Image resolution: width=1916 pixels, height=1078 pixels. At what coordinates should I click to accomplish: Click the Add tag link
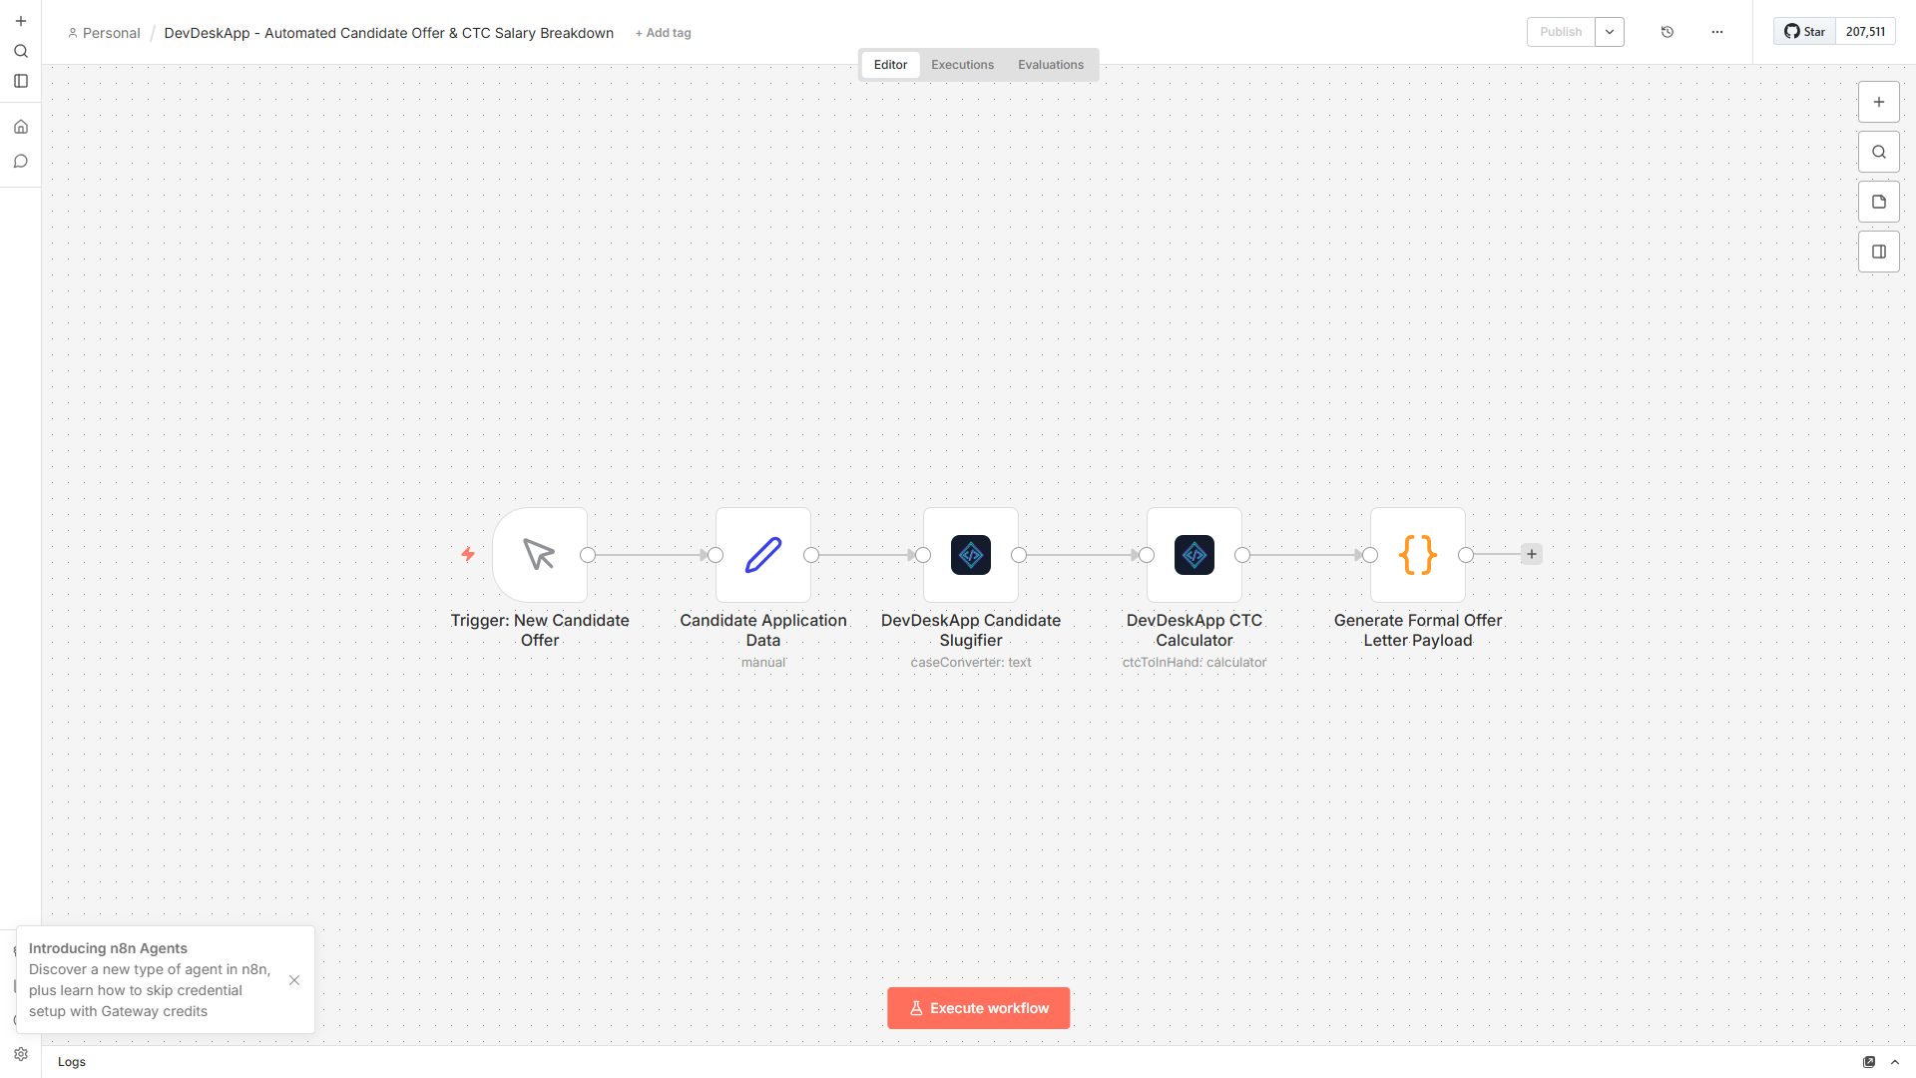[x=664, y=33]
